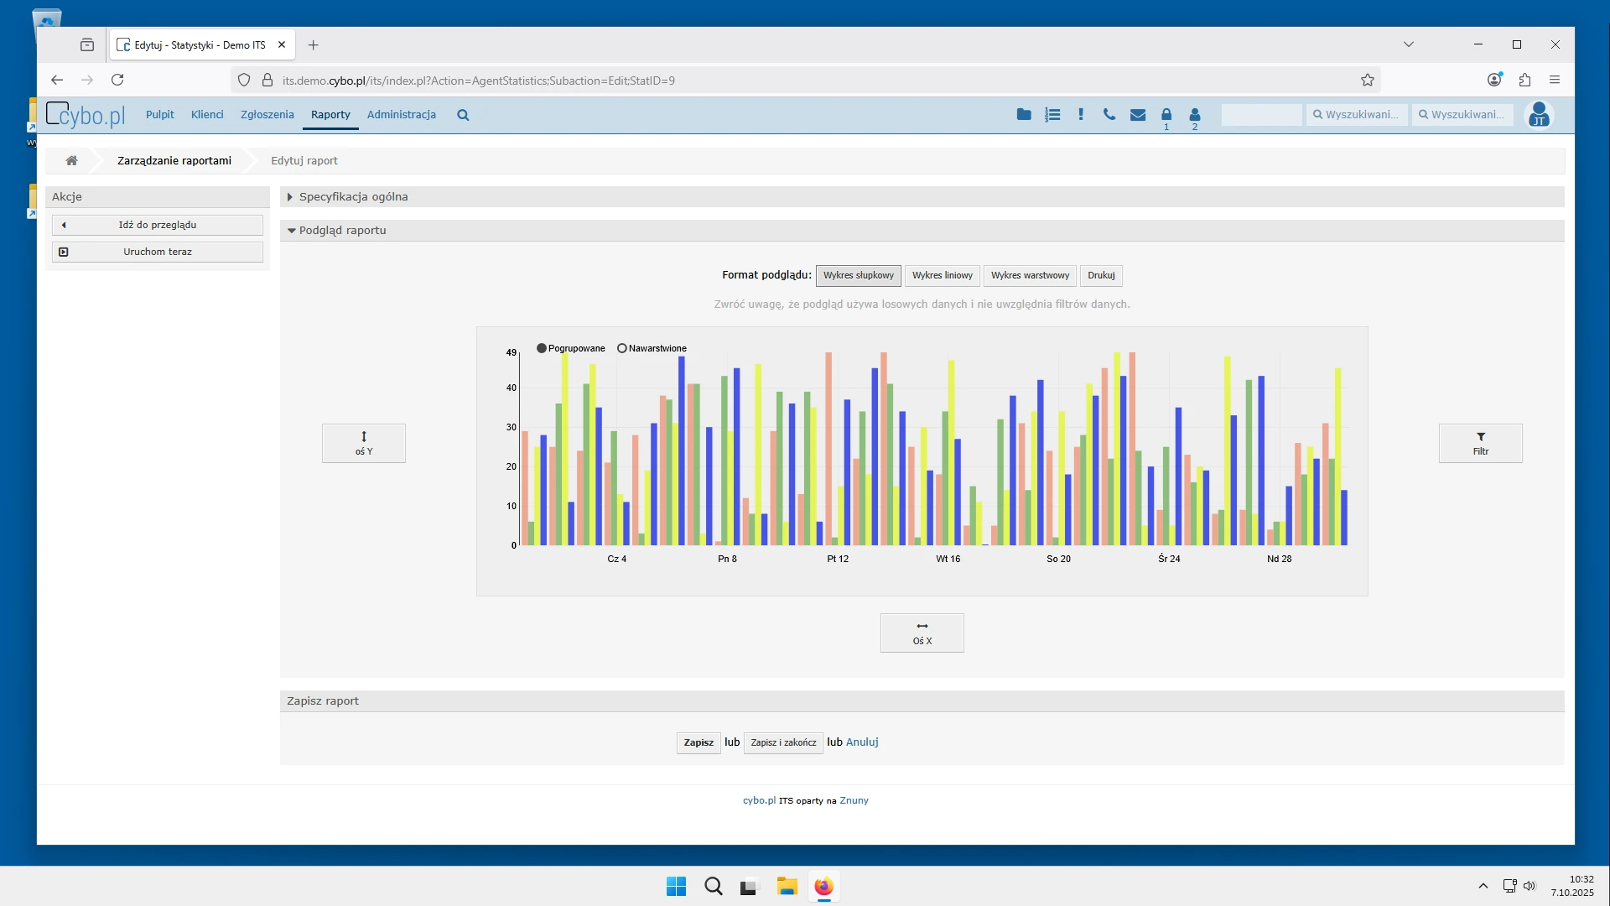This screenshot has height=906, width=1610.
Task: Click the Anuluj link
Action: click(x=862, y=742)
